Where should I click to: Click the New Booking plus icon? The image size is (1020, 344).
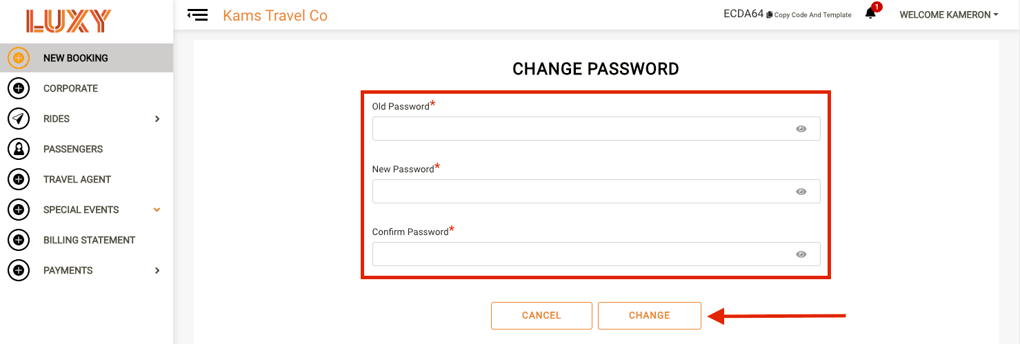(x=19, y=58)
